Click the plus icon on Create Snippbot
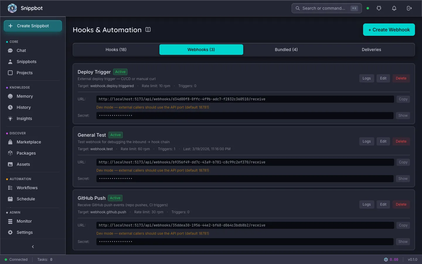Screen dimensions: 422x264 click(x=11, y=26)
